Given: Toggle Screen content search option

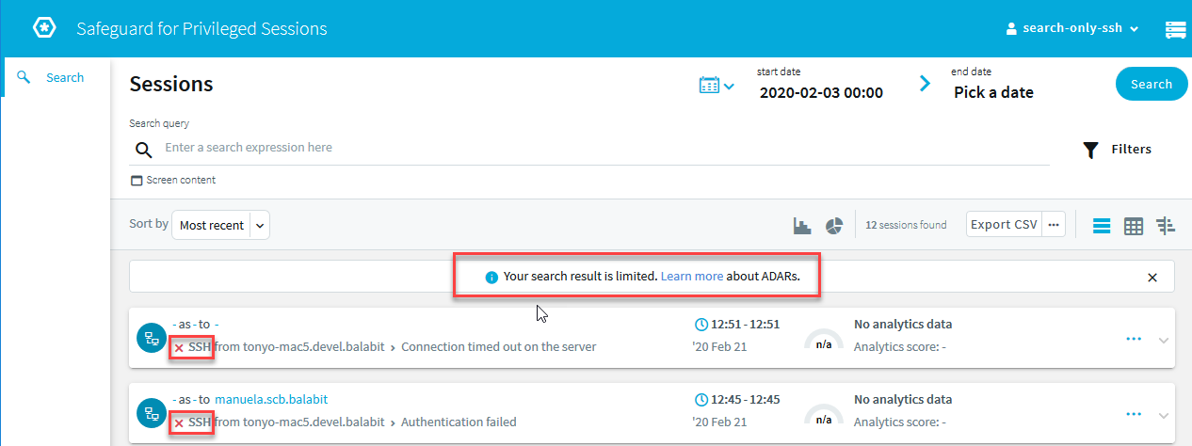Looking at the screenshot, I should click(173, 180).
